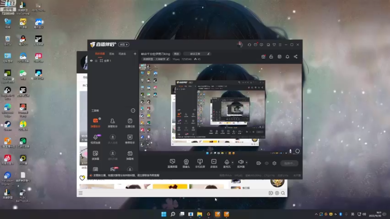The width and height of the screenshot is (390, 219).
Task: Open the notification bell
Action: click(x=287, y=56)
